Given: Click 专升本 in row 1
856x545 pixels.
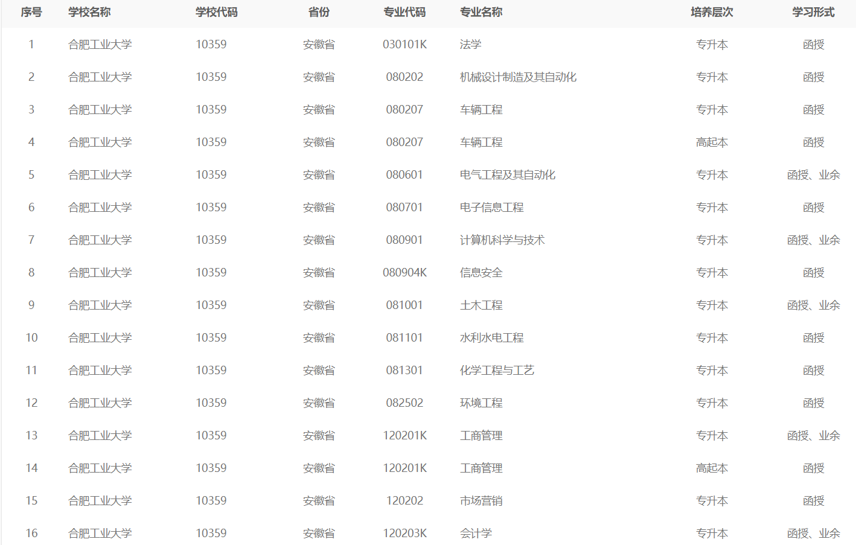Looking at the screenshot, I should click(x=712, y=45).
